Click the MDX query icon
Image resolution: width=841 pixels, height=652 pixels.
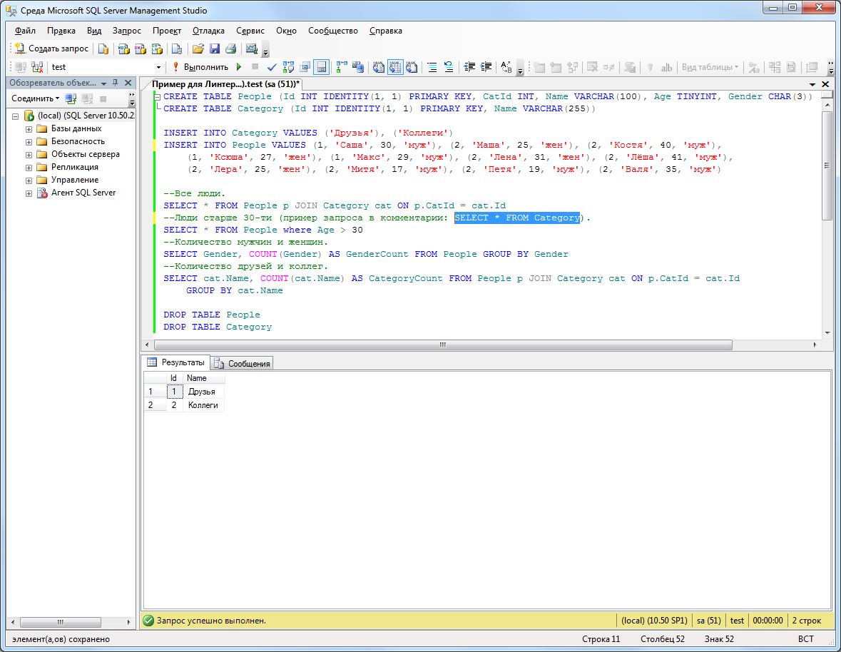pyautogui.click(x=123, y=49)
